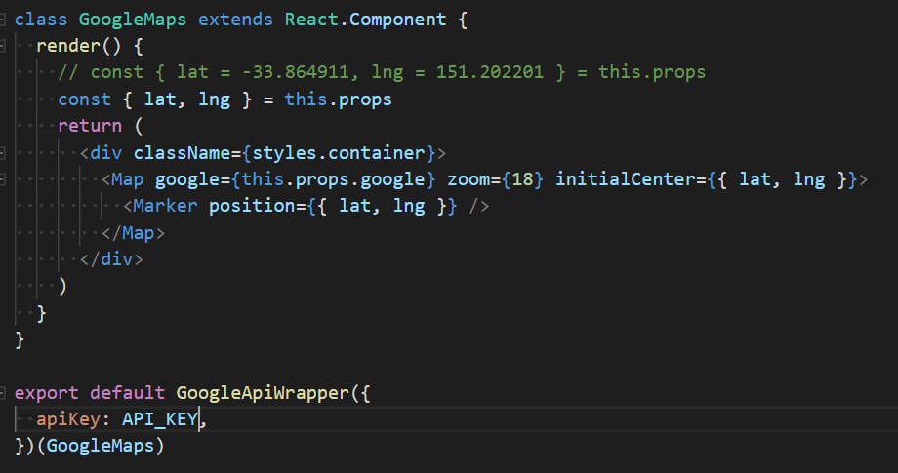The image size is (898, 473).
Task: Collapse the div className fold marker
Action: click(2, 153)
